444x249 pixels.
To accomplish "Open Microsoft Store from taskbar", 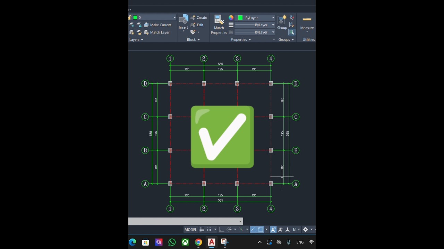I will point(146,242).
